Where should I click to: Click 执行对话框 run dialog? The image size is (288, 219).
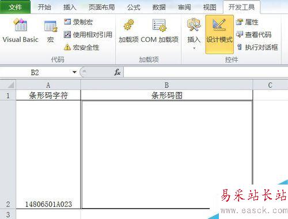pos(257,47)
